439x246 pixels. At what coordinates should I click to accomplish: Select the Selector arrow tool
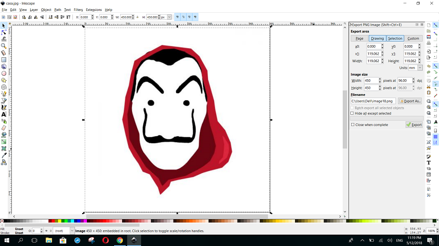[4, 26]
